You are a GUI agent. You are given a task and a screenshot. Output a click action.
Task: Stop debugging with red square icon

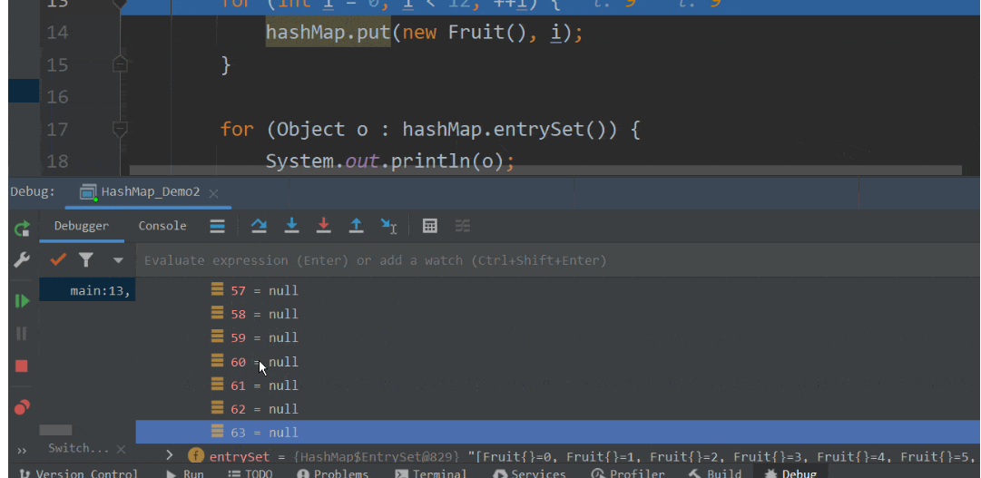(x=22, y=366)
